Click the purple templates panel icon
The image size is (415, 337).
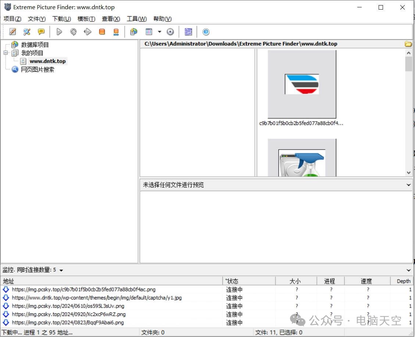coord(188,32)
